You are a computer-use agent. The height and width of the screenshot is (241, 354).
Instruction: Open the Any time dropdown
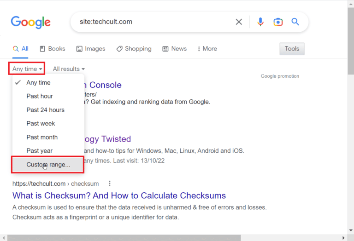(x=27, y=69)
